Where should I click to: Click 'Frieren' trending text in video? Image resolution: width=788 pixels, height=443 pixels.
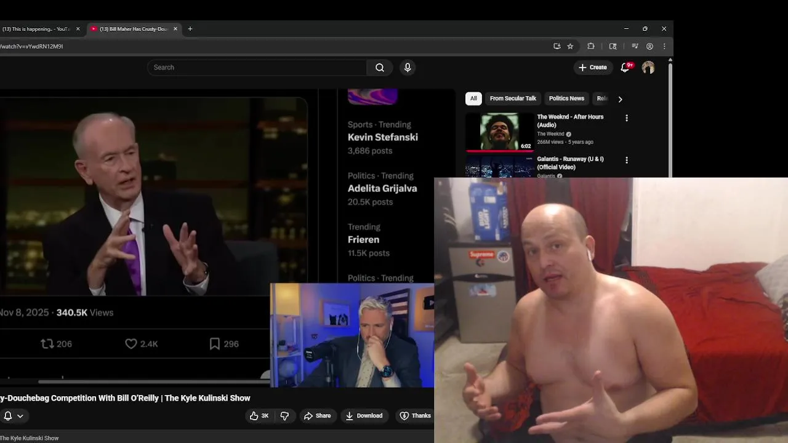(x=363, y=239)
